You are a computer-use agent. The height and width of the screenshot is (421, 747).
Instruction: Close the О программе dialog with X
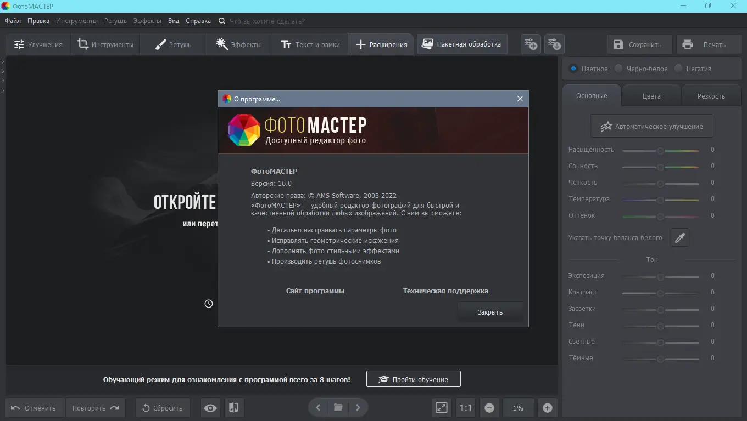pos(520,99)
